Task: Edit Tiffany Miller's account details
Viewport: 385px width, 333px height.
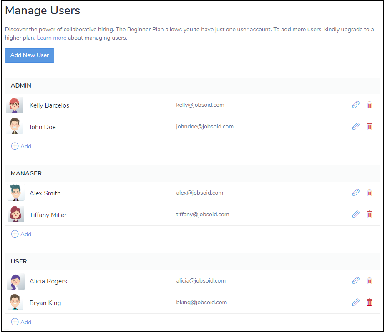Action: pos(355,215)
